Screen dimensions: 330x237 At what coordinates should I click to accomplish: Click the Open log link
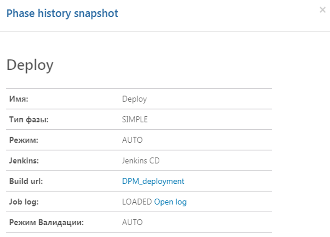[170, 202]
